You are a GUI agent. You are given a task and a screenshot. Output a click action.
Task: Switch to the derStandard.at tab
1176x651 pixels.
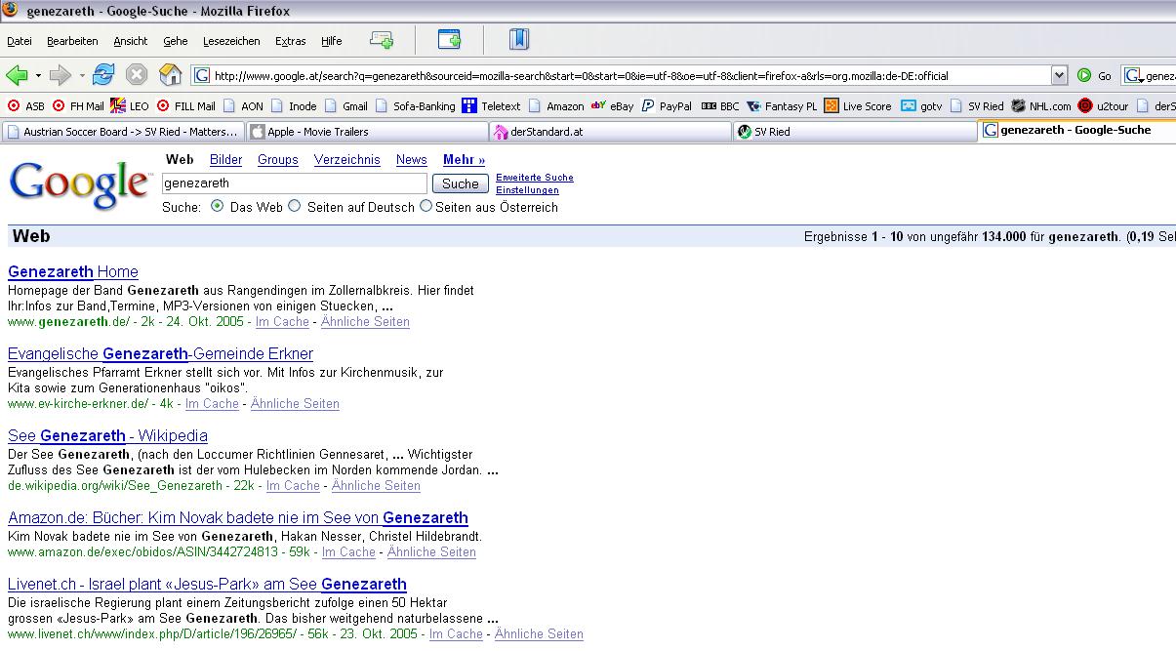tap(611, 131)
